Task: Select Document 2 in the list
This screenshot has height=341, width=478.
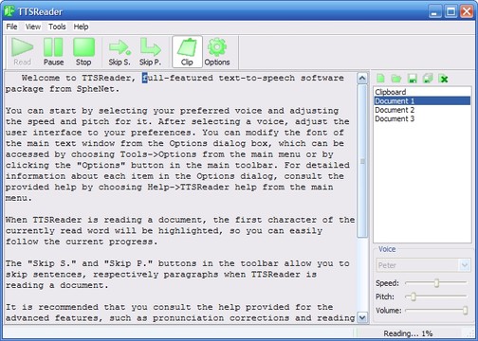Action: [x=422, y=110]
